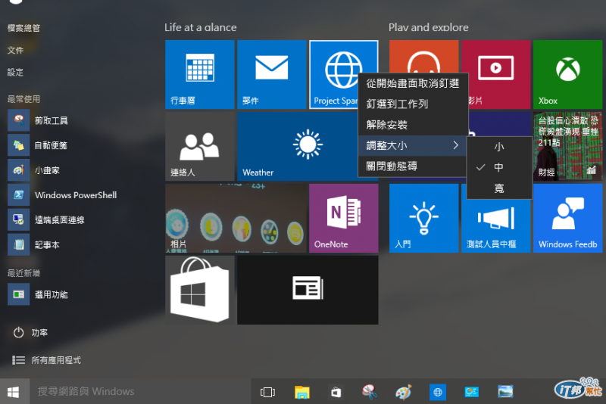Open File Explorer 檔案總管 link
The width and height of the screenshot is (606, 404).
[23, 28]
